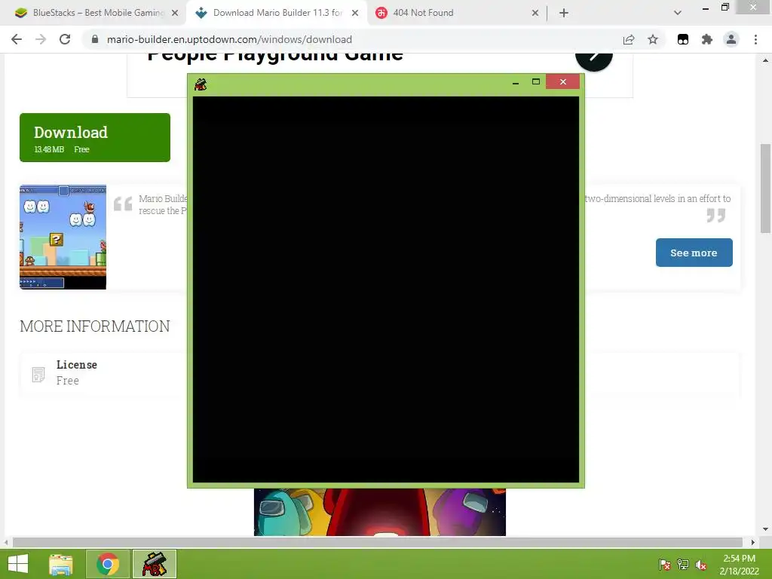Open Action Center flag icon
The height and width of the screenshot is (579, 772).
point(664,564)
